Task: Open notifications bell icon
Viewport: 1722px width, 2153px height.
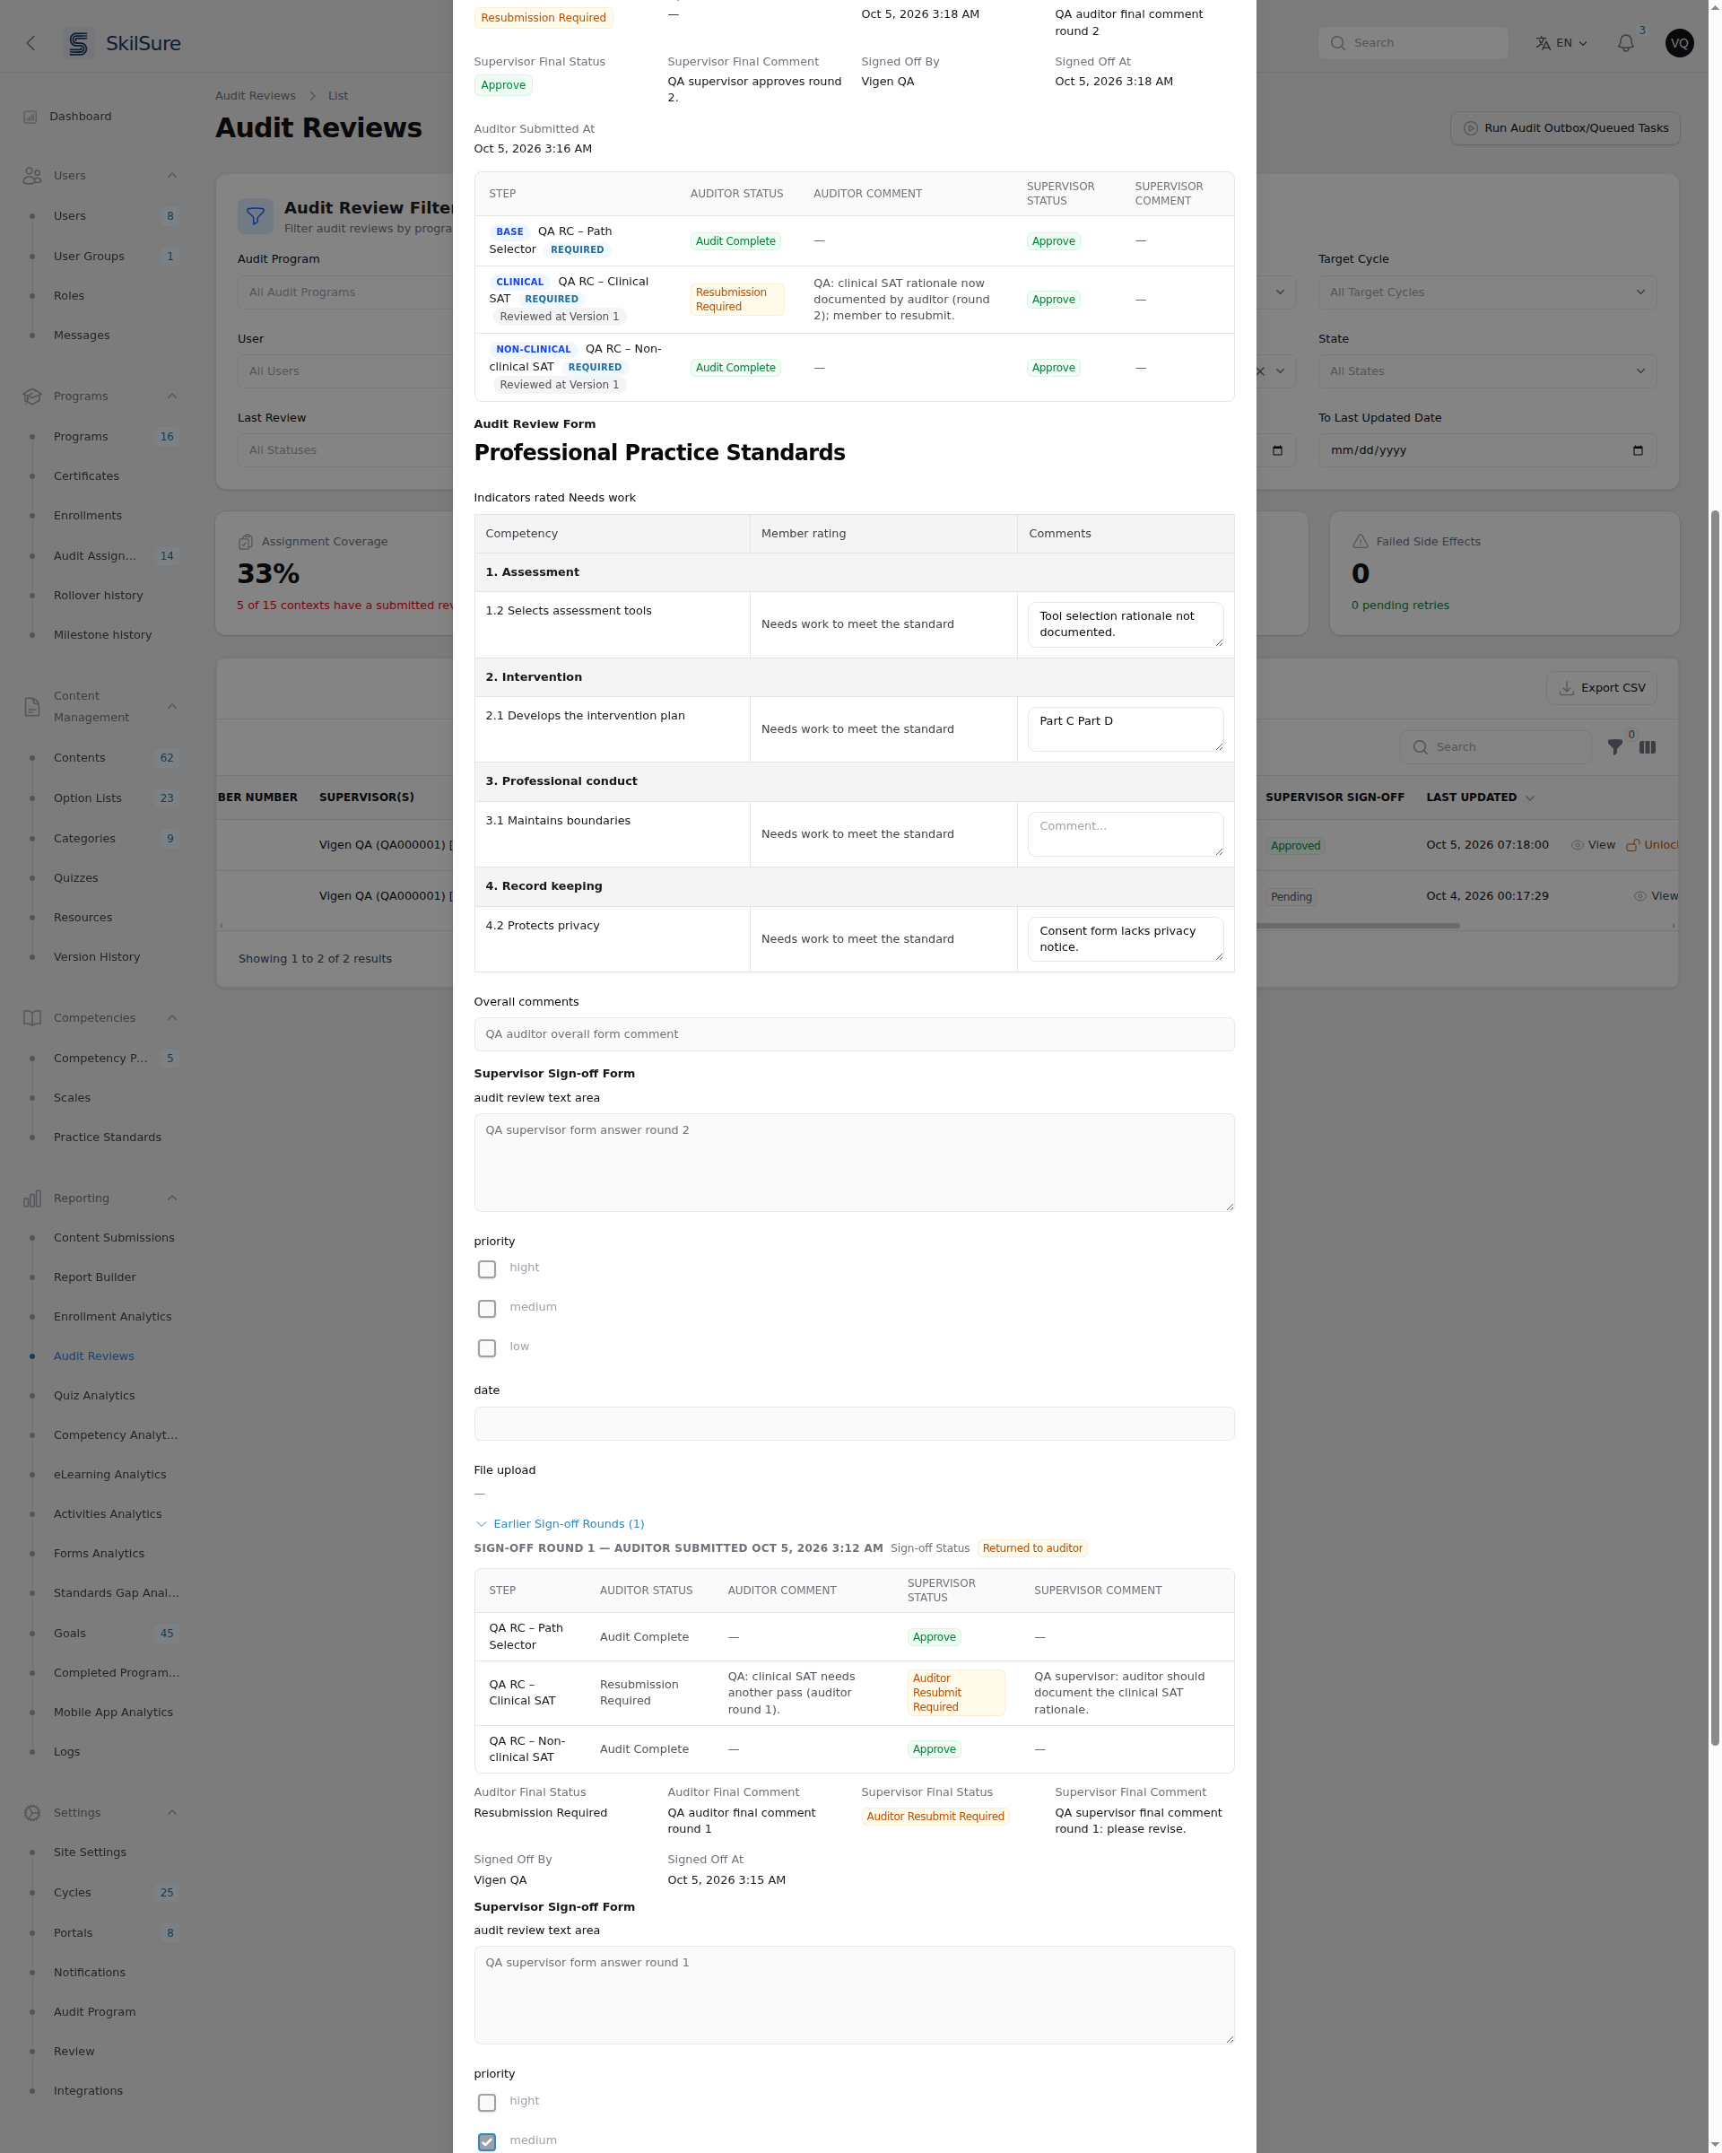Action: [x=1625, y=43]
